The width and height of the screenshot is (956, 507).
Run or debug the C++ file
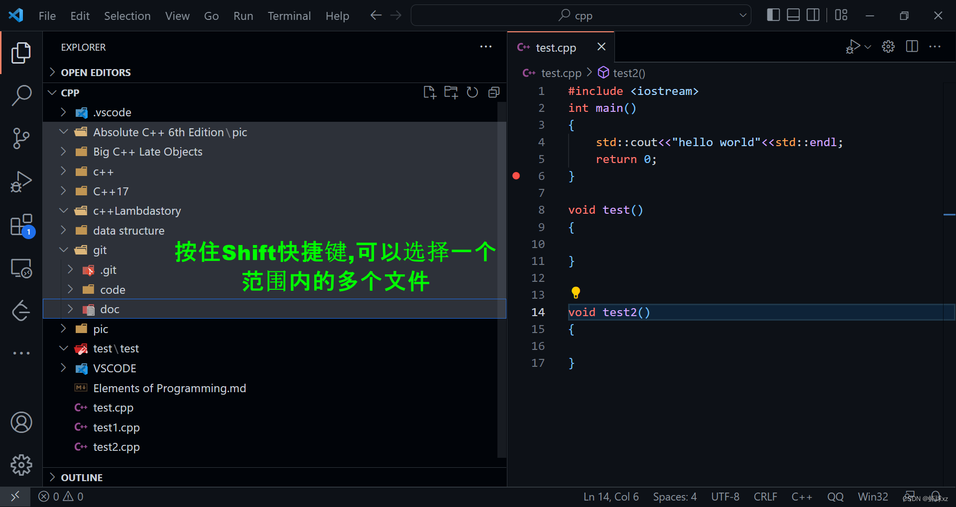point(853,47)
